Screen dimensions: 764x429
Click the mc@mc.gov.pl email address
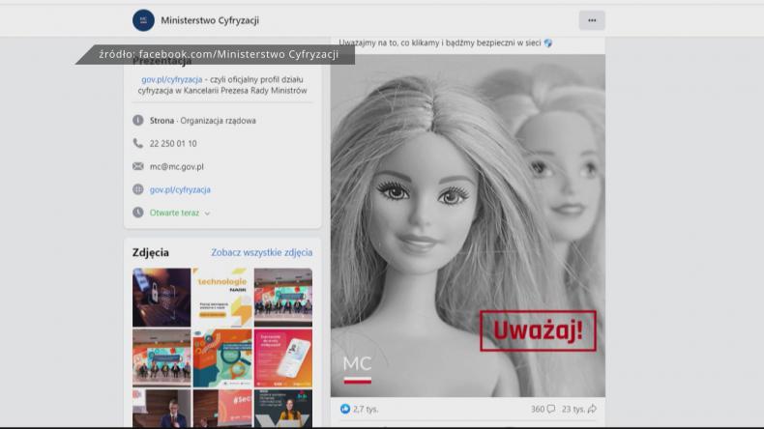(176, 166)
